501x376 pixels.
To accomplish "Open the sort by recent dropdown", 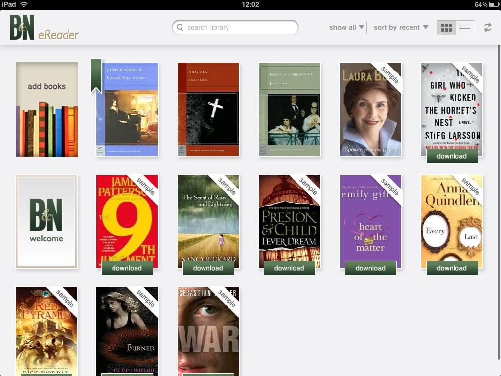I will 401,27.
